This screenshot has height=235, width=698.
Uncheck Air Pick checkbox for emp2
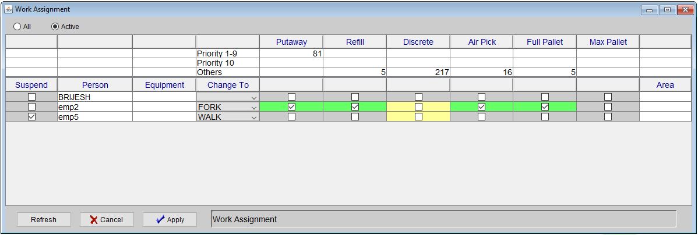(482, 106)
